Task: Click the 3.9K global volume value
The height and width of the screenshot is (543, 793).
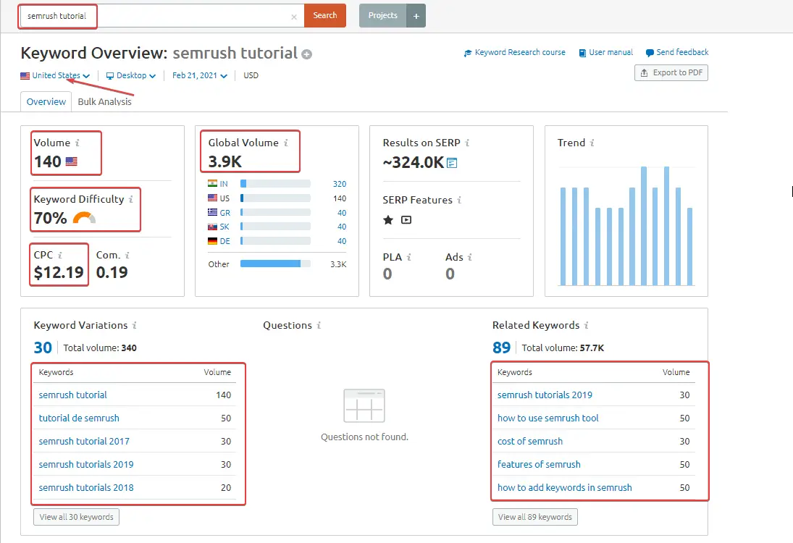Action: (x=225, y=161)
